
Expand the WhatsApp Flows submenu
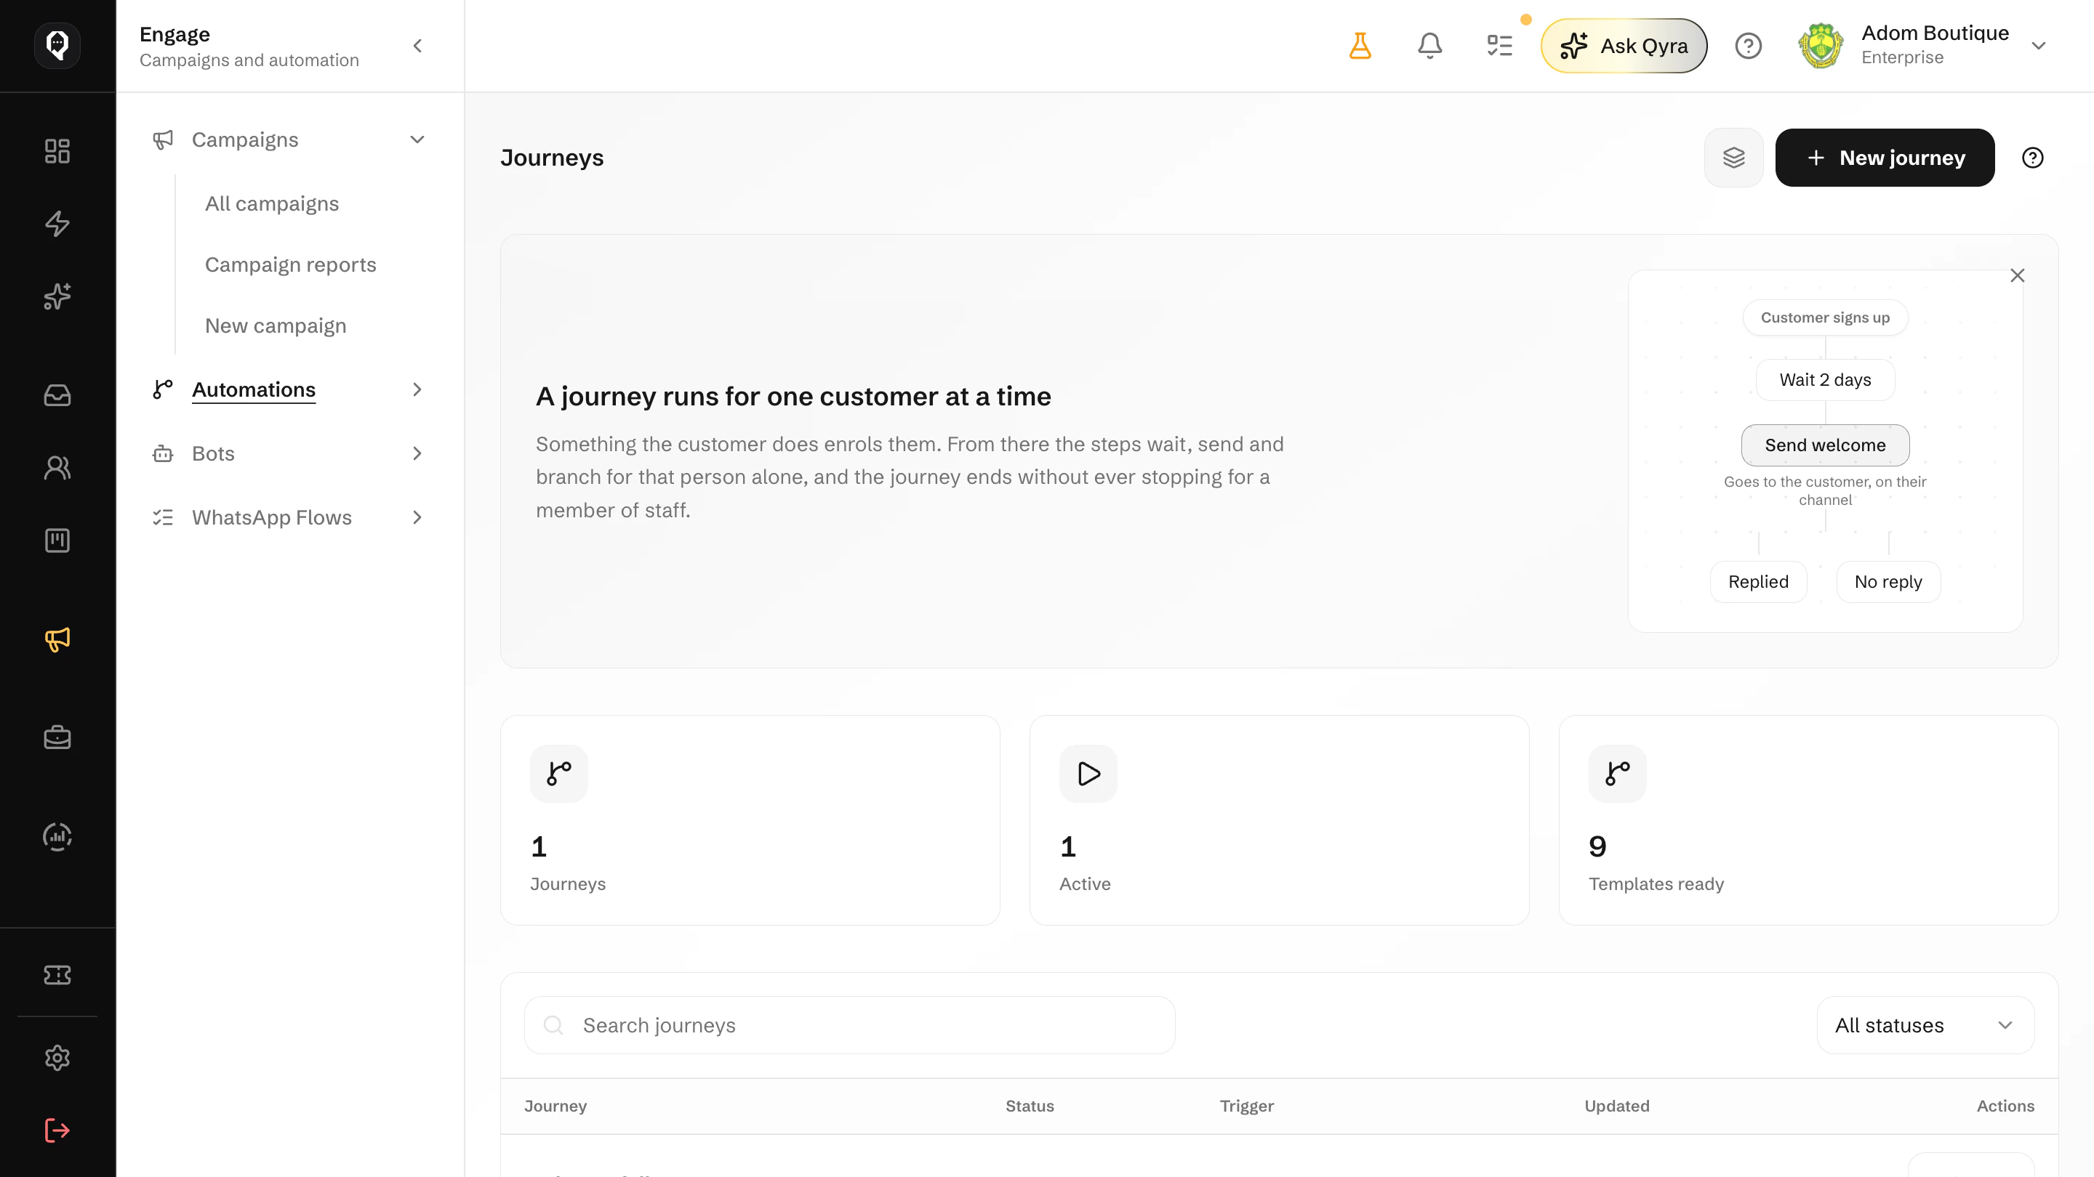418,517
